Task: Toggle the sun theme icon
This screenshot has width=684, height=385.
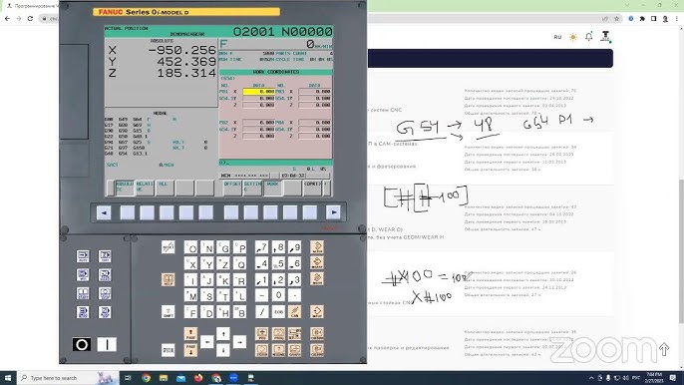Action: [x=573, y=37]
